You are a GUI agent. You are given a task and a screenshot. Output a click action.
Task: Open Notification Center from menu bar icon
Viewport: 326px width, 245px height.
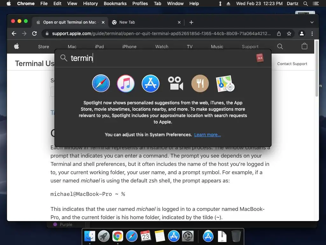pos(315,4)
